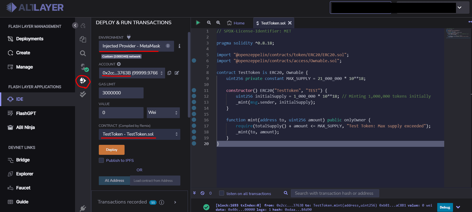This screenshot has width=472, height=212.
Task: Copy the account address to clipboard
Action: (169, 73)
